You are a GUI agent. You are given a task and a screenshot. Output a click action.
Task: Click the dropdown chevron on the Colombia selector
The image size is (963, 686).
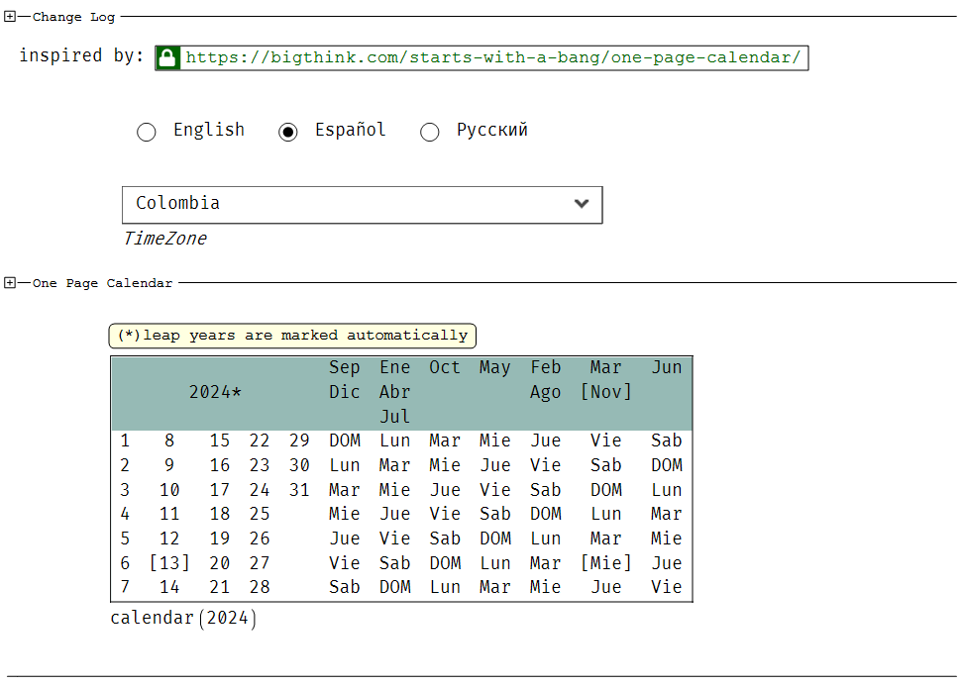point(582,203)
